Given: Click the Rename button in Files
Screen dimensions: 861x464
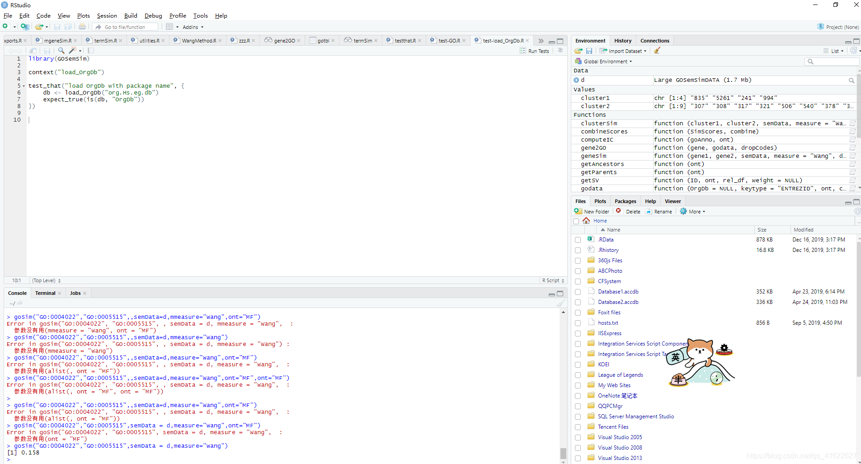Looking at the screenshot, I should coord(659,211).
